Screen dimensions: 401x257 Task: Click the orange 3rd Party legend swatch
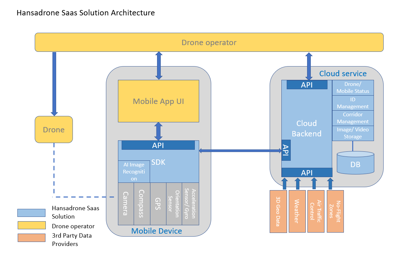tap(31, 238)
